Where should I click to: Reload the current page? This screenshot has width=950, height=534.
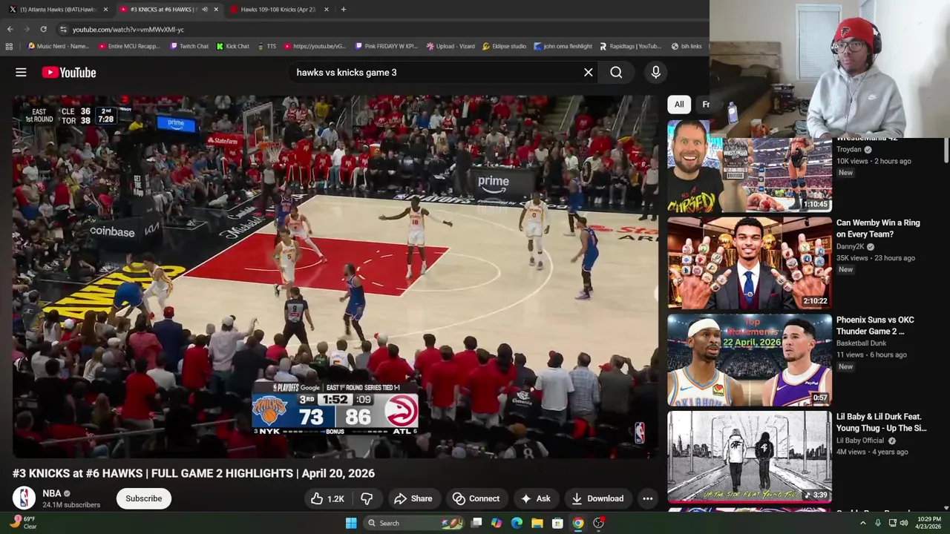(x=43, y=29)
